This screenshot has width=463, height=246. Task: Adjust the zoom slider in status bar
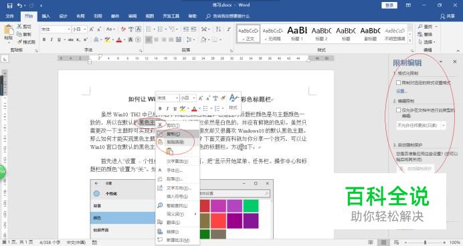[x=426, y=243]
